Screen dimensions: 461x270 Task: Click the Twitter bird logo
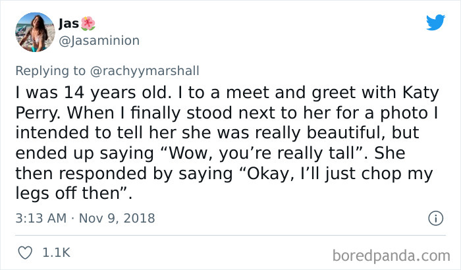[x=435, y=23]
